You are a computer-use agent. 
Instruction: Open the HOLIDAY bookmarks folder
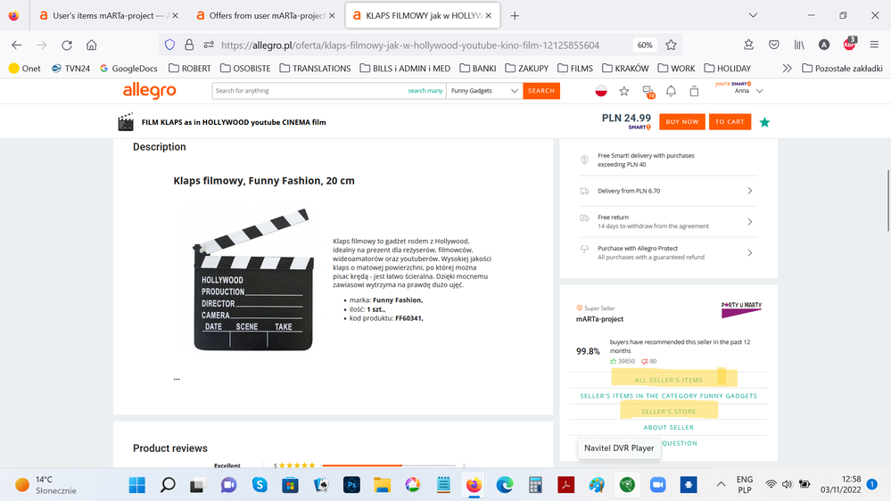click(x=728, y=68)
